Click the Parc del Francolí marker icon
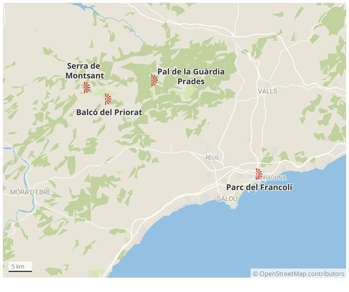This screenshot has width=349, height=292. 259,174
